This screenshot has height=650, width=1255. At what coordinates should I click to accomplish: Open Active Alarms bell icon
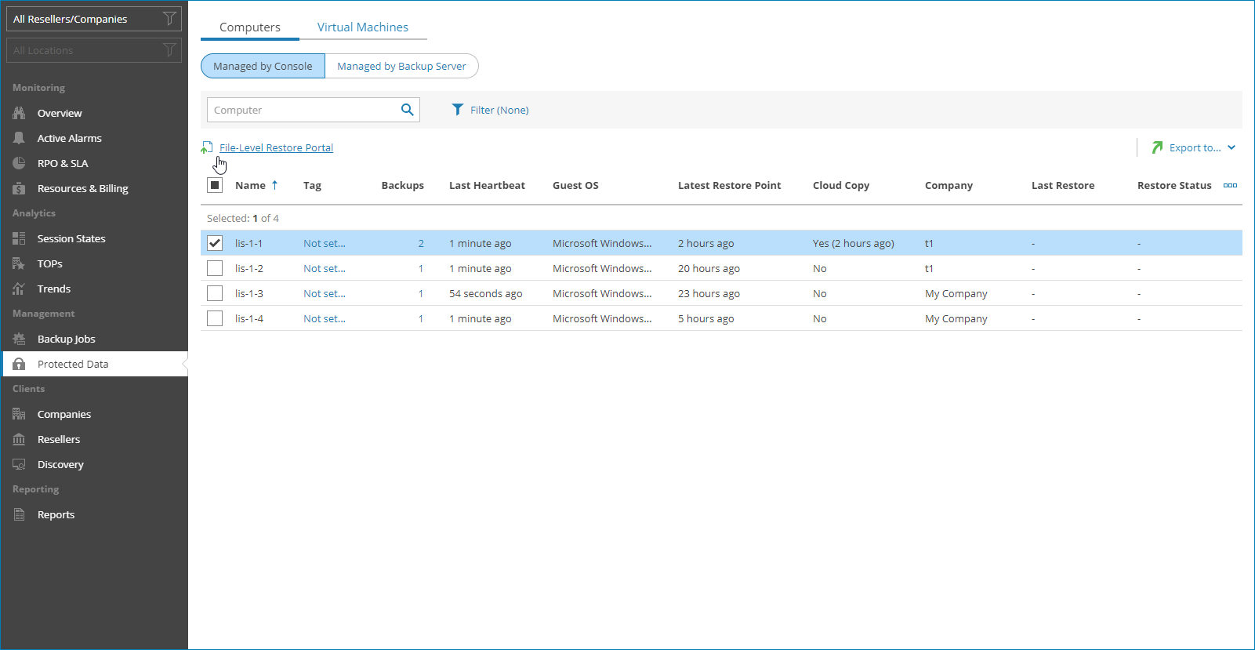click(19, 138)
